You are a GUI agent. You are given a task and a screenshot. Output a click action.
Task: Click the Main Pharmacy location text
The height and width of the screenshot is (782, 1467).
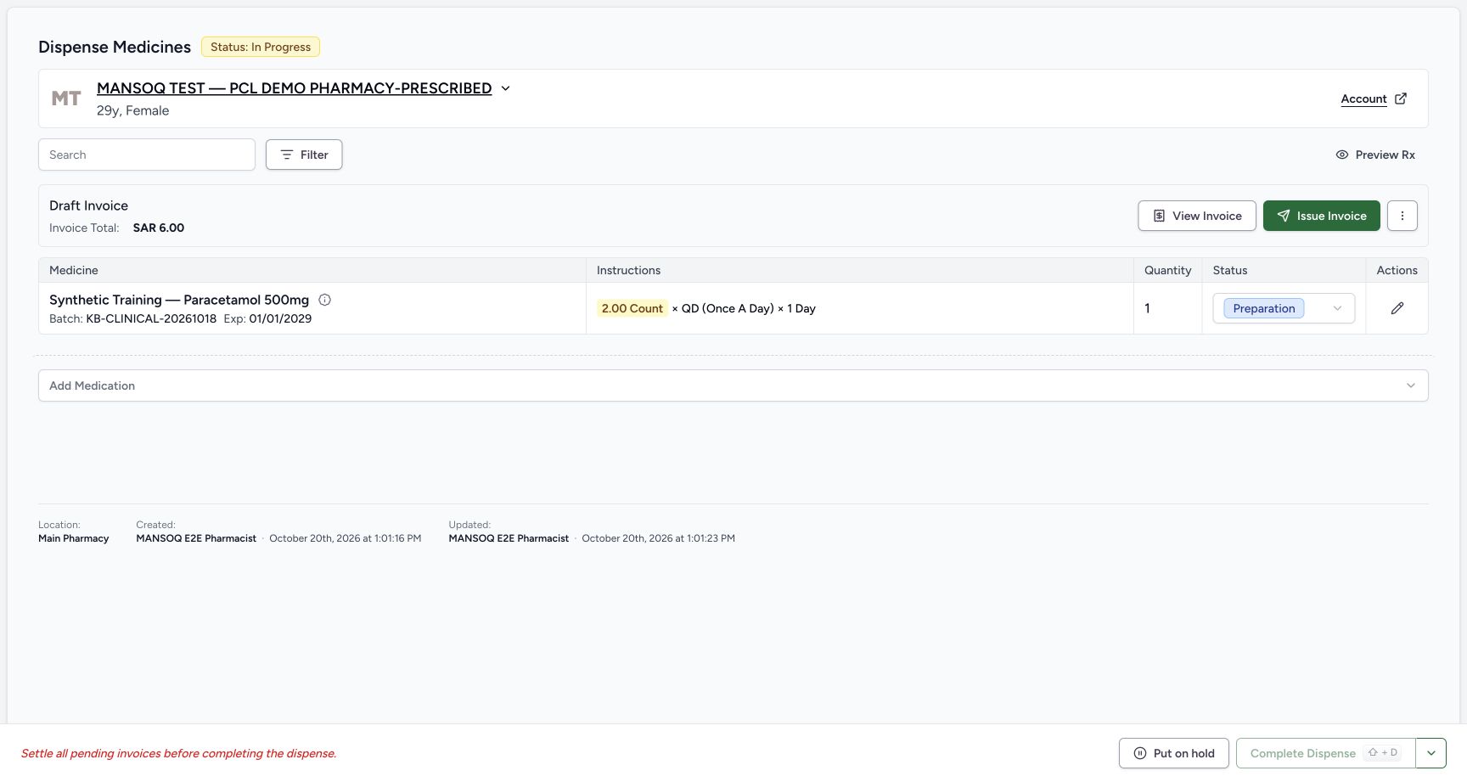click(x=74, y=538)
